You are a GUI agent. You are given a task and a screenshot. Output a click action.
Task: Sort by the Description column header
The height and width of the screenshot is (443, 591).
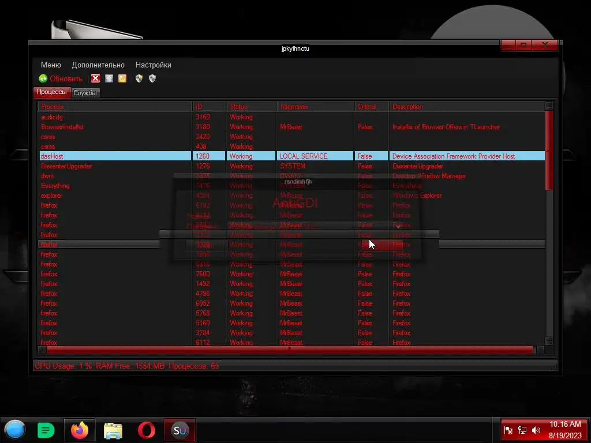[466, 107]
